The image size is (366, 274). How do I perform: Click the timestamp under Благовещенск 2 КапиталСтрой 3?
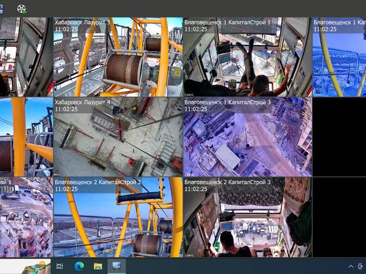click(x=196, y=189)
